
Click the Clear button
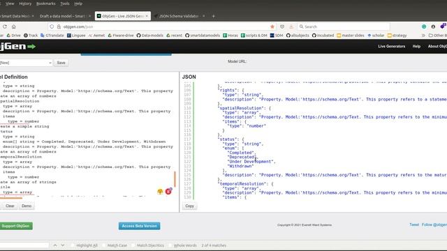pyautogui.click(x=10, y=206)
